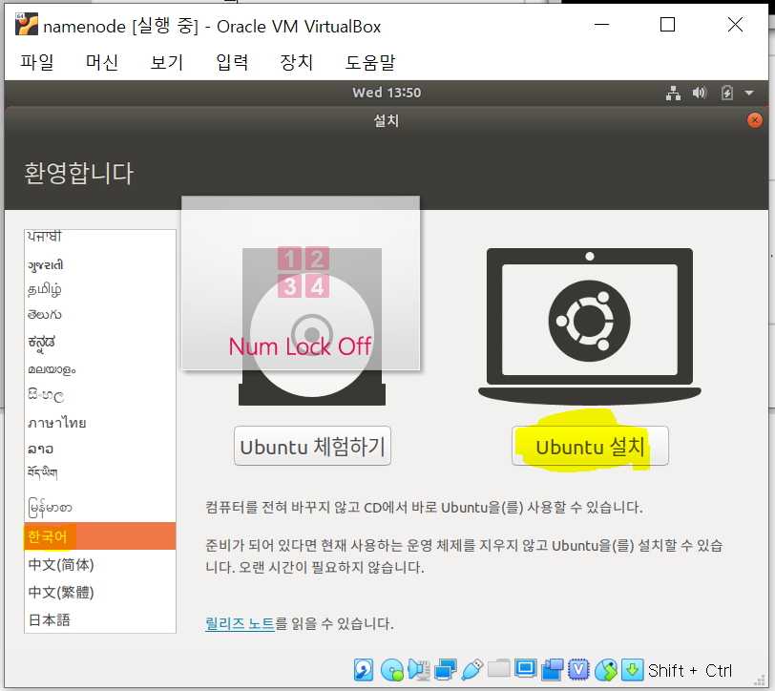Select 中文(繁體) in the language list
The image size is (775, 691).
[100, 592]
